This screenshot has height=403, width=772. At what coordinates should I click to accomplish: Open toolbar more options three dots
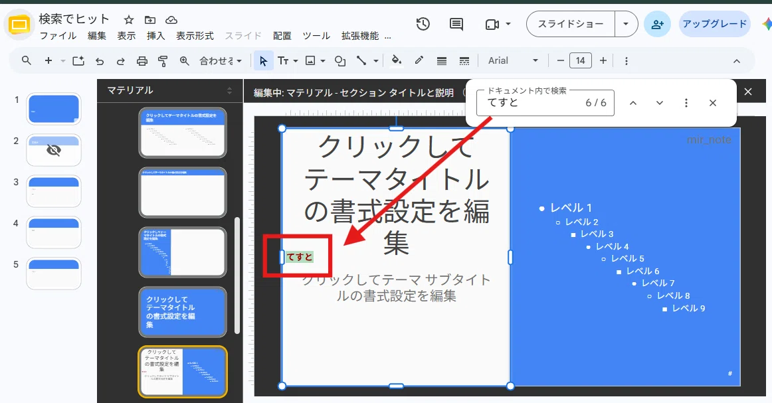coord(627,61)
